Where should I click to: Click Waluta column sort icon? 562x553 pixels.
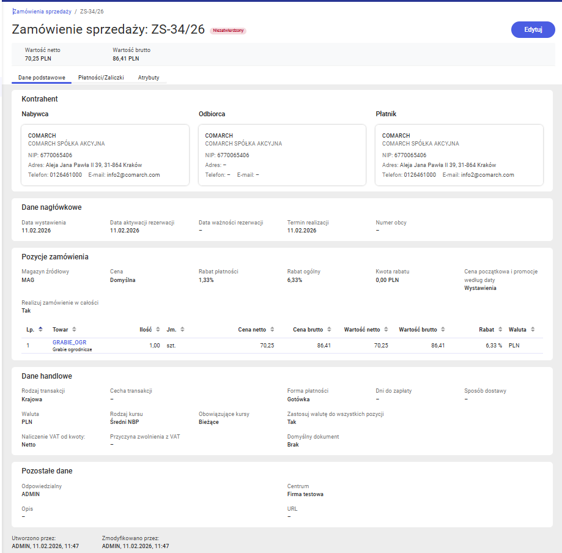click(533, 330)
